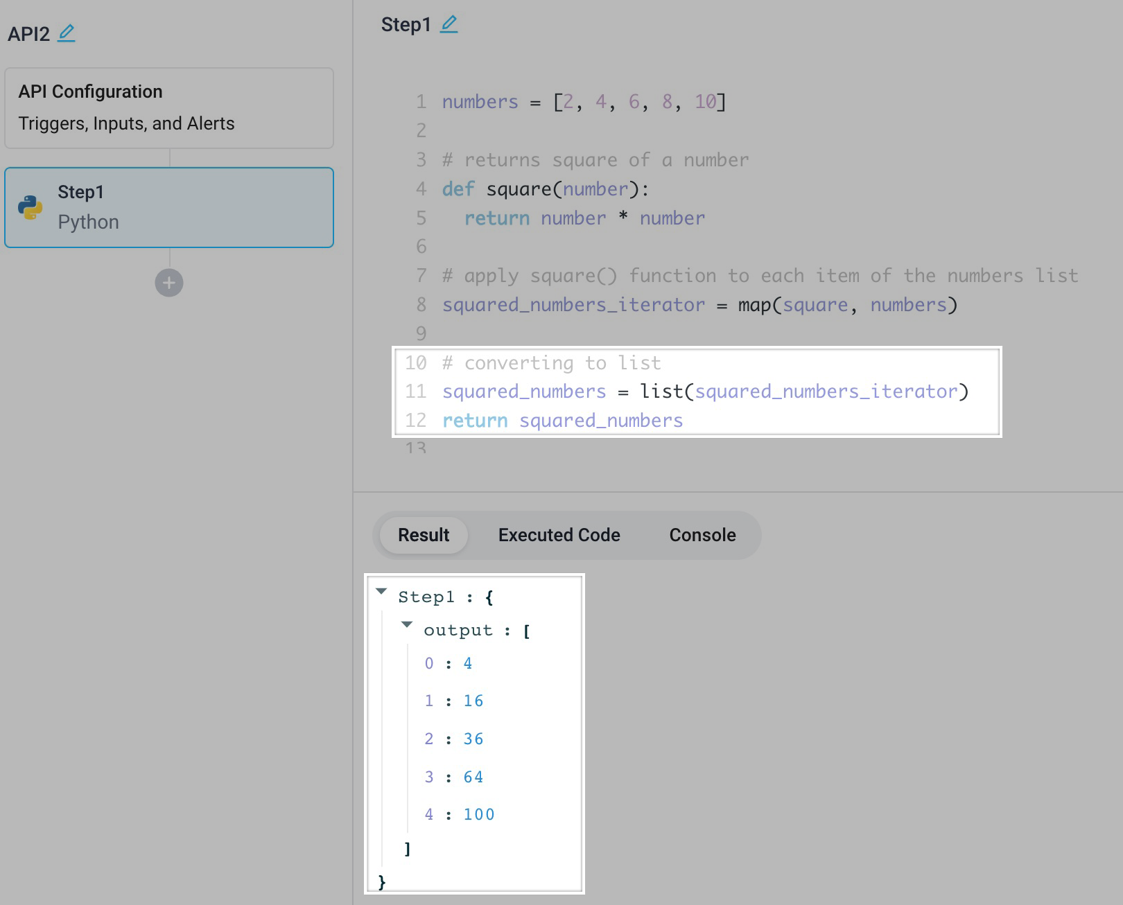Select the value 100 in the output

pyautogui.click(x=478, y=814)
